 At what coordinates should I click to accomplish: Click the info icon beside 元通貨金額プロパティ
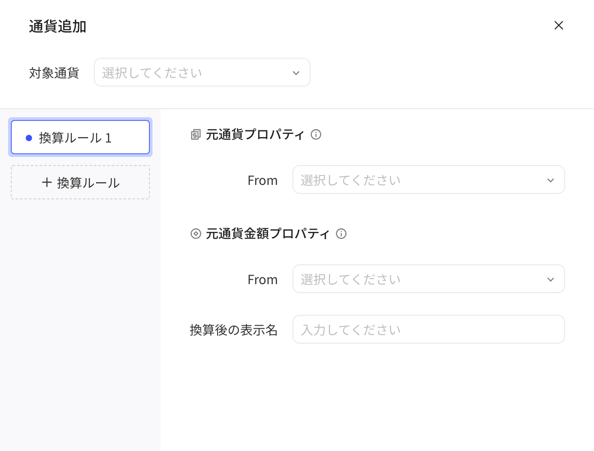point(341,234)
